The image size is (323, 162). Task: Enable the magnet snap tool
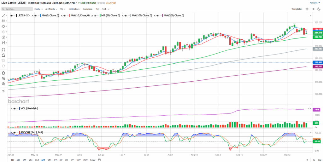3,50
